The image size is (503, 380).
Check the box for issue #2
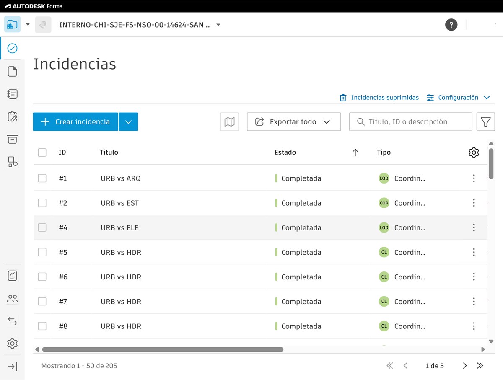coord(42,203)
